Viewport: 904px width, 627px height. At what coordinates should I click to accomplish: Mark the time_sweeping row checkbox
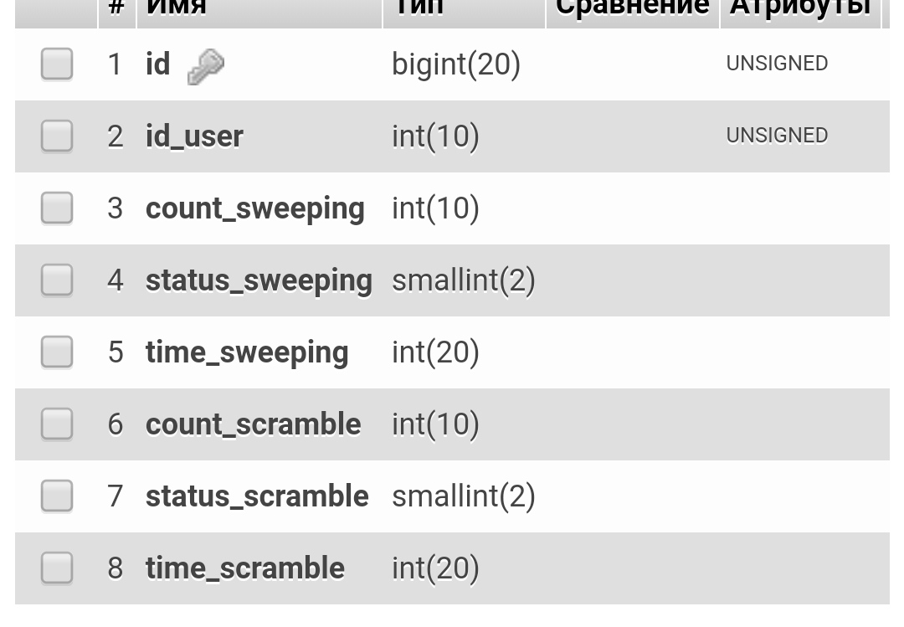pos(57,352)
